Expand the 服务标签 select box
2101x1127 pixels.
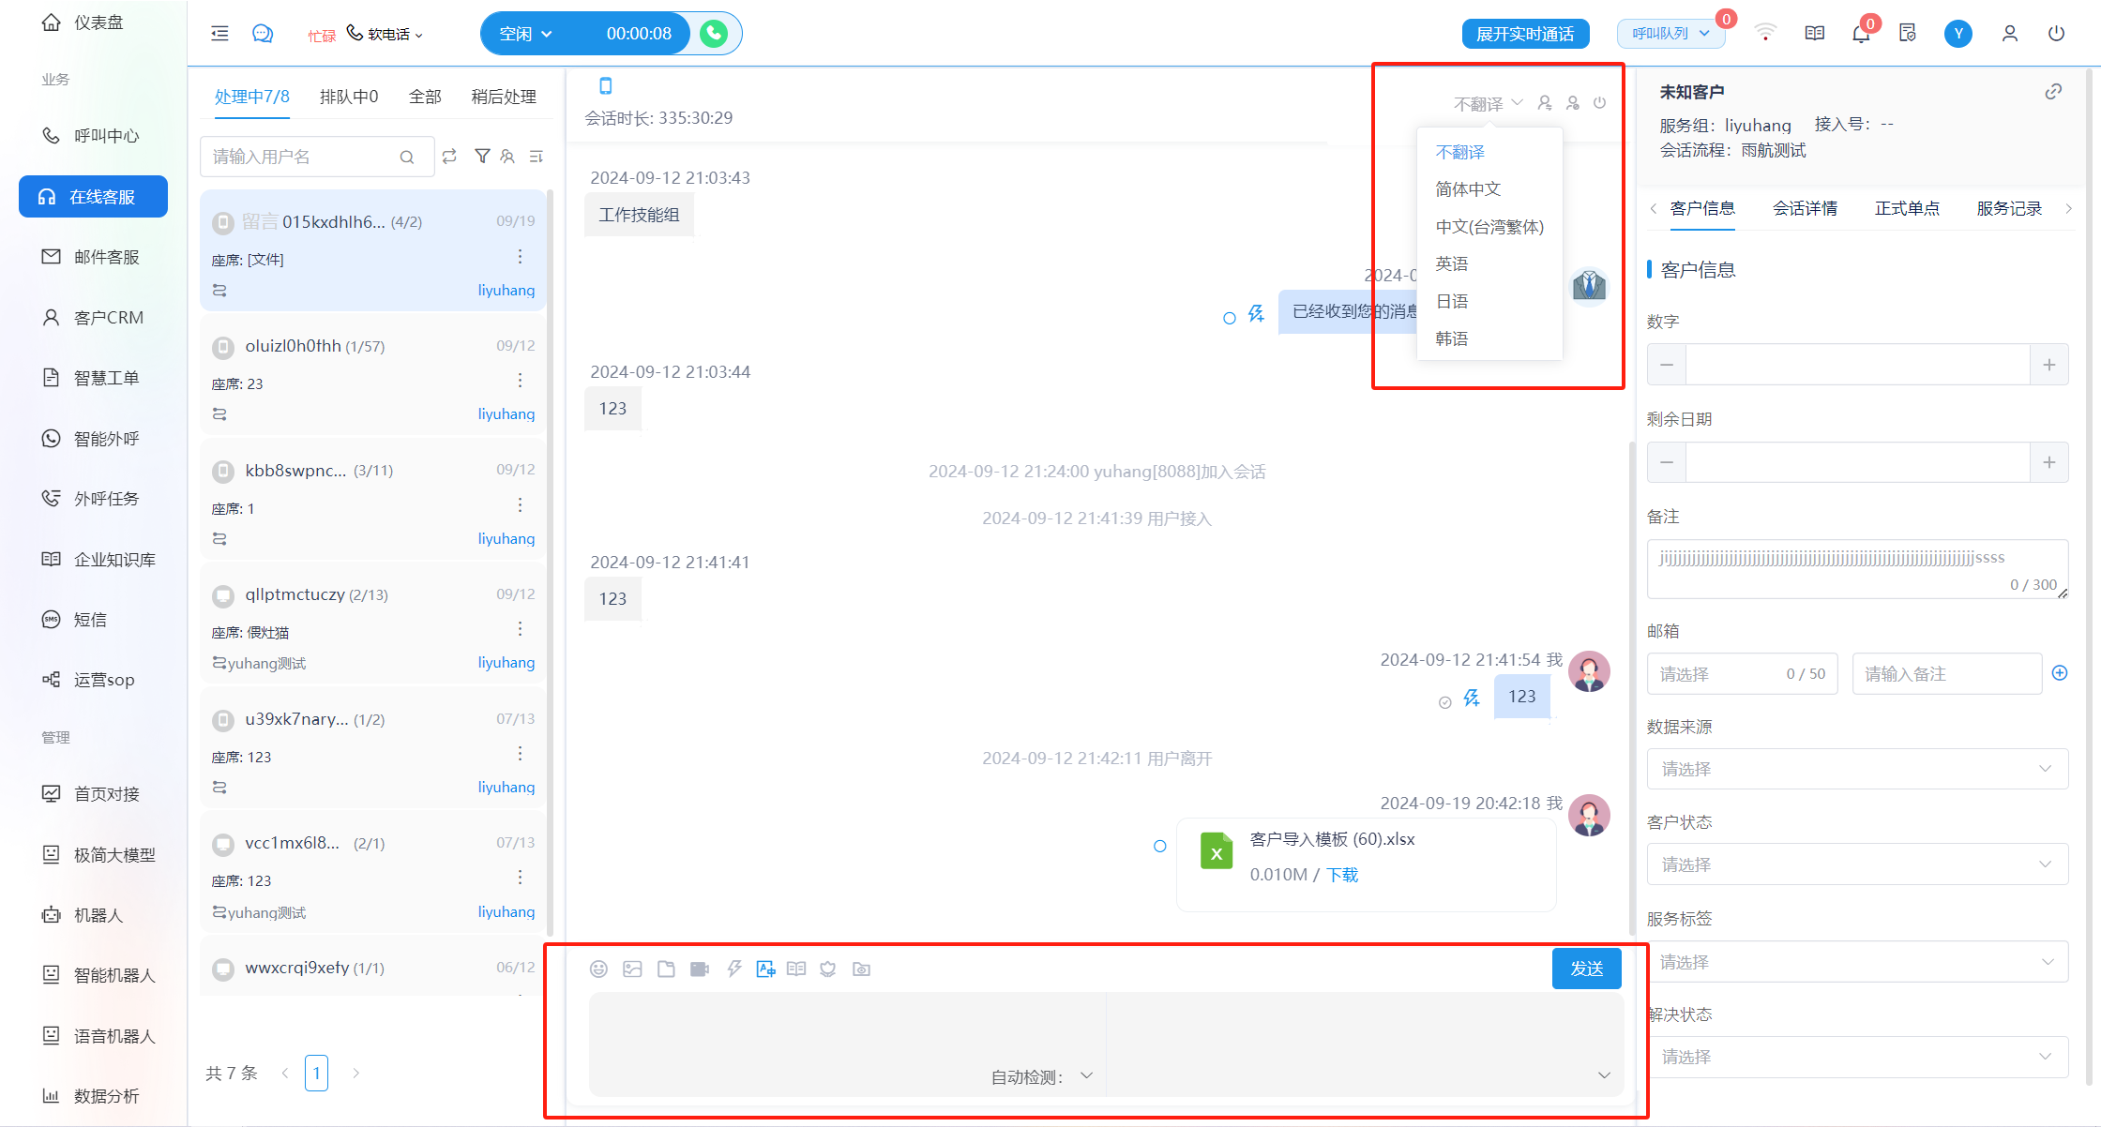(1857, 962)
